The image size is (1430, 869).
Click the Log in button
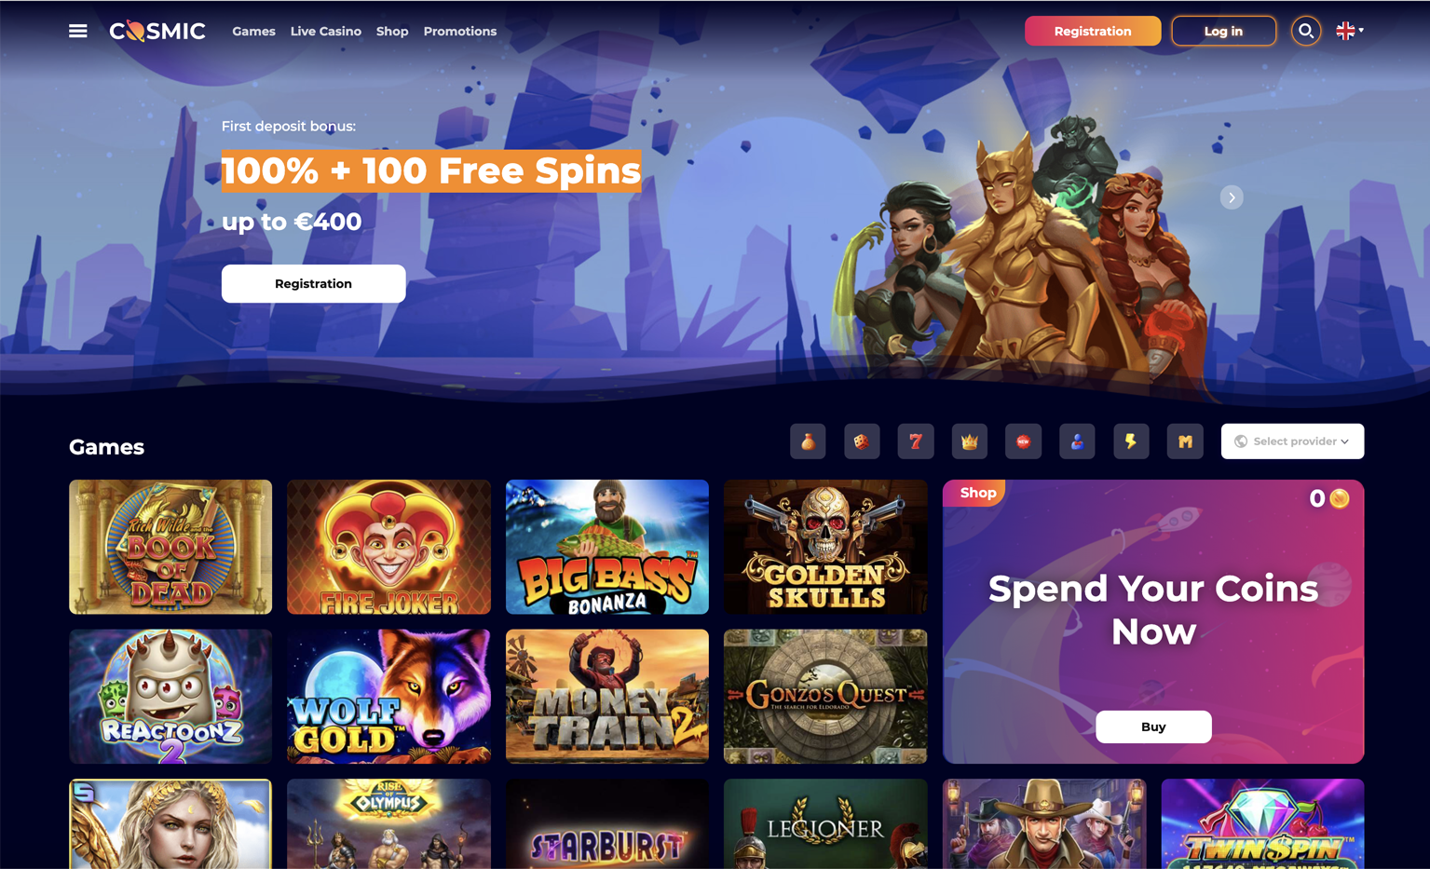1223,31
